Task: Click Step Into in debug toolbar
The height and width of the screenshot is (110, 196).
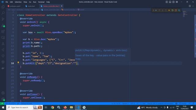Action: click(x=163, y=10)
